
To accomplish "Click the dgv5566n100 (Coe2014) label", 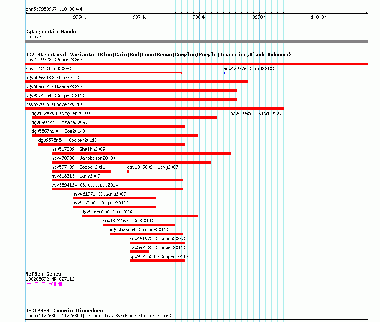I will coord(53,78).
